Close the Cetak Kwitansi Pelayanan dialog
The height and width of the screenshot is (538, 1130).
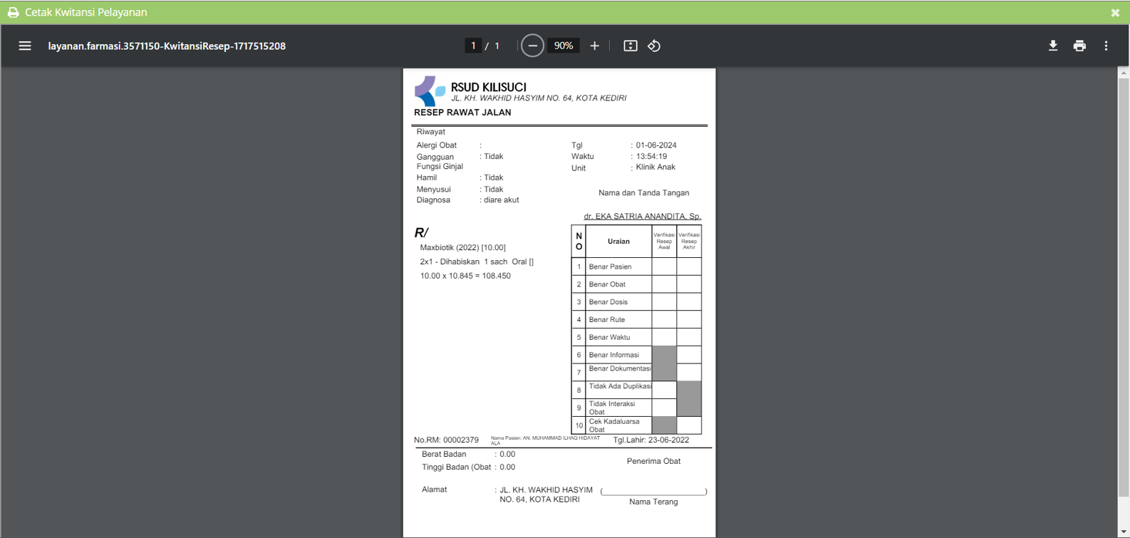(x=1115, y=13)
